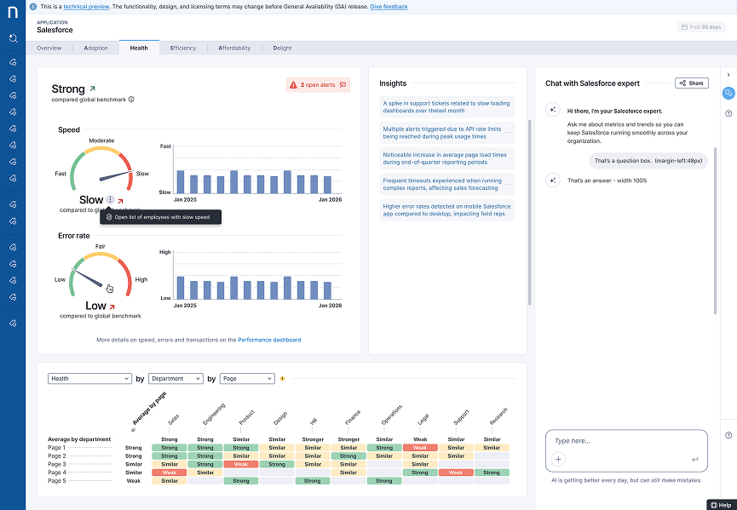Click the sort icon under Average by page
This screenshot has width=737, height=510.
pos(134,430)
